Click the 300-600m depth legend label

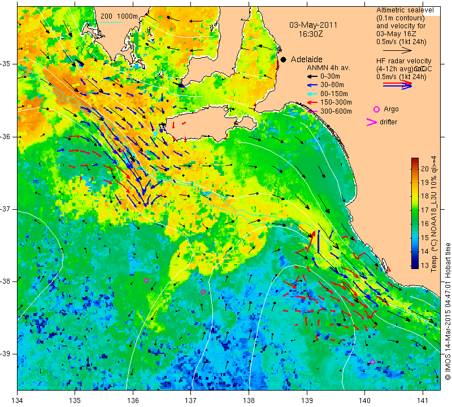click(336, 111)
